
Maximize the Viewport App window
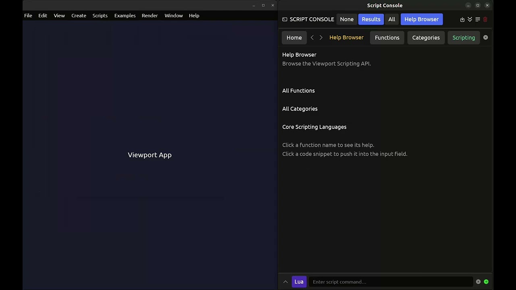[x=263, y=5]
